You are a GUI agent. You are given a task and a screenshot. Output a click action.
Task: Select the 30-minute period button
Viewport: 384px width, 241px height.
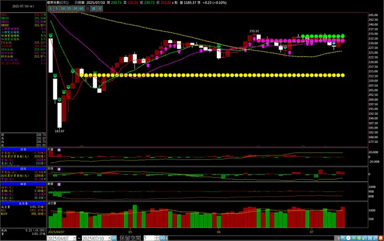tap(75, 9)
